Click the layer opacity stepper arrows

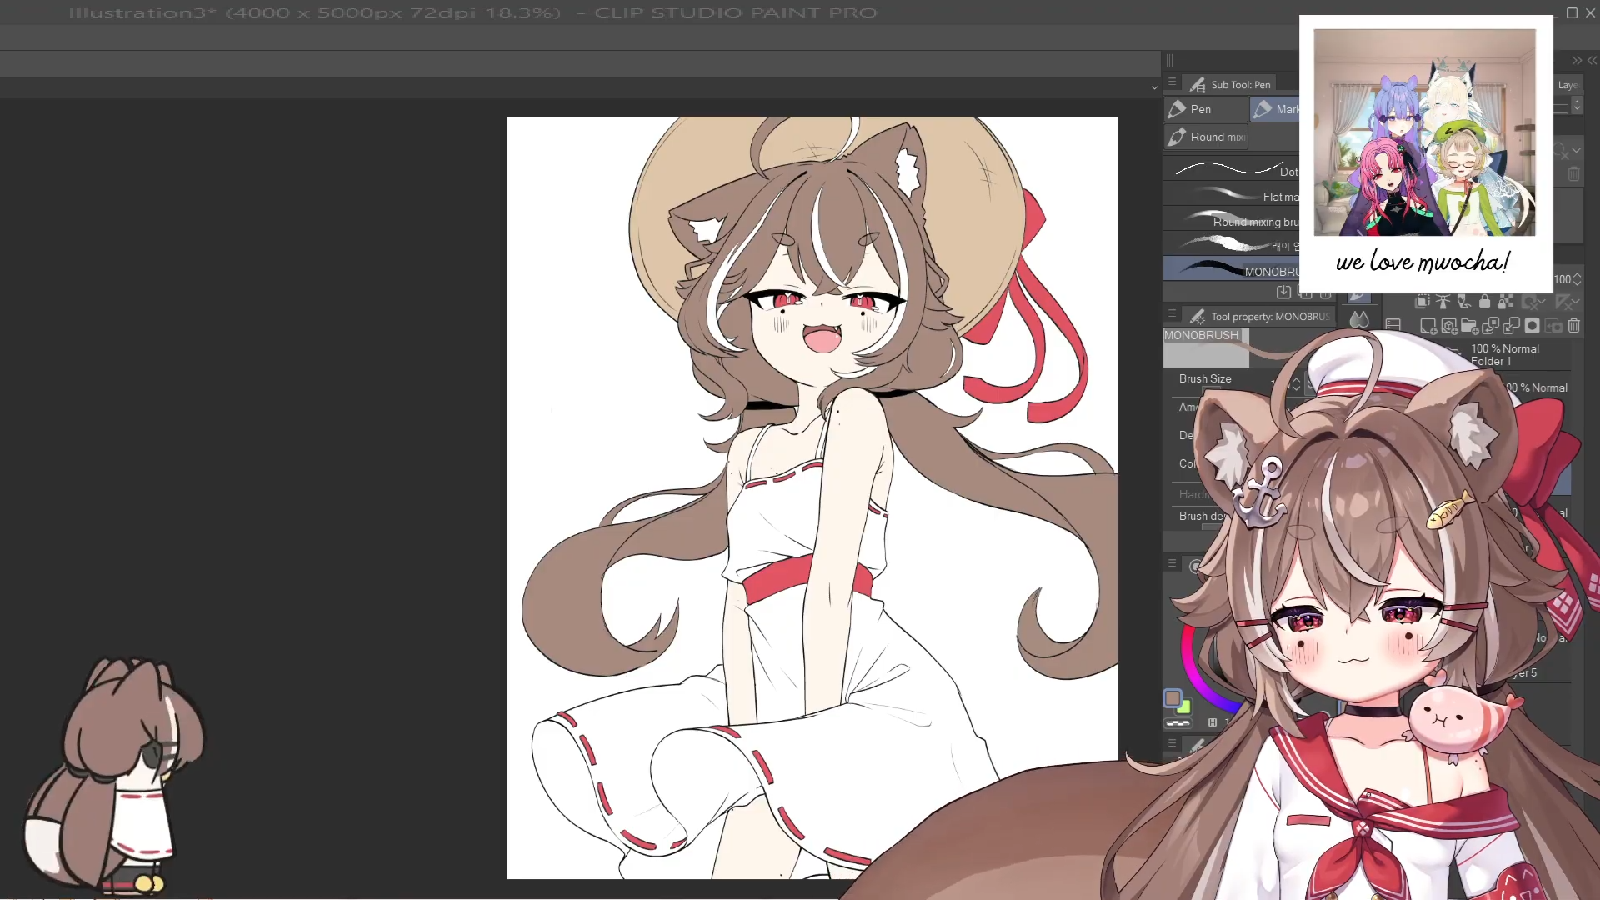1577,279
